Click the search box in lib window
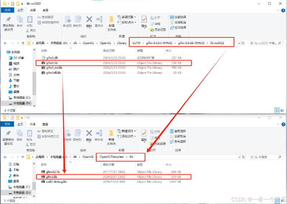This screenshot has height=204, width=287. 265,157
